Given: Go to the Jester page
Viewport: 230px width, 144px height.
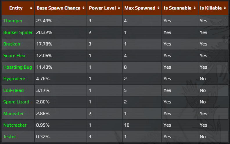Looking at the screenshot, I should [x=10, y=137].
